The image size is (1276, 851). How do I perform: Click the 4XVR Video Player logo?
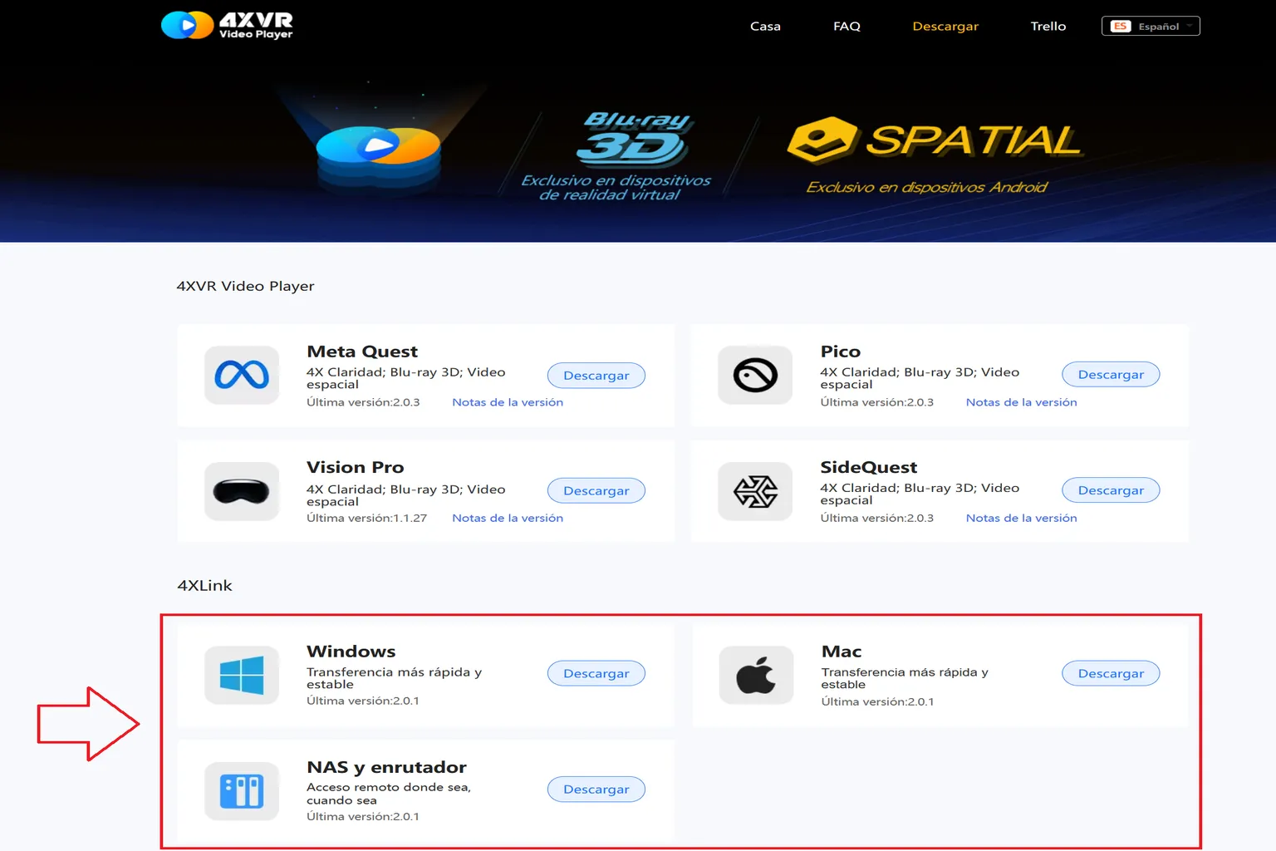pos(227,25)
